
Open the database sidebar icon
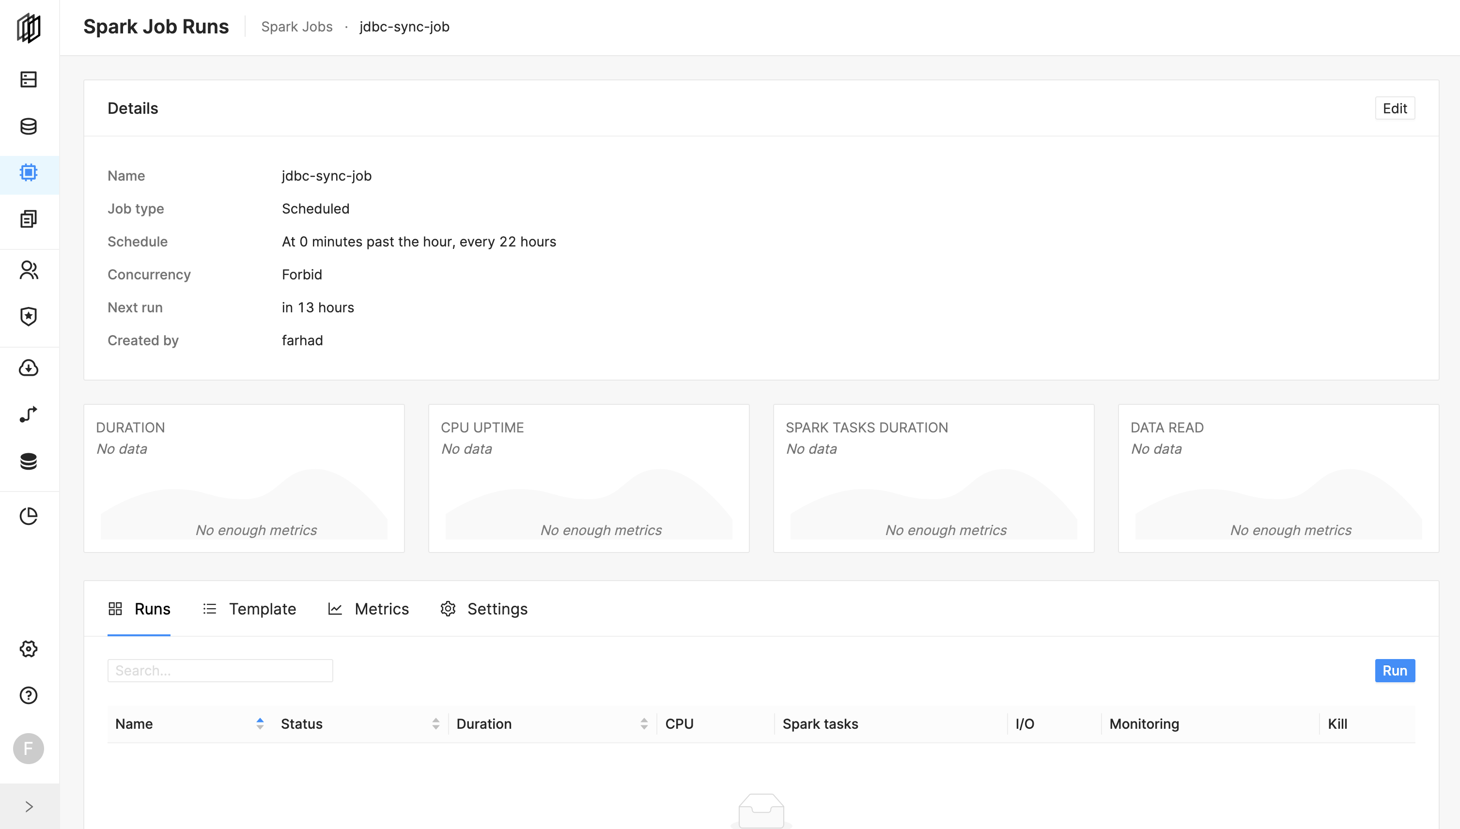tap(29, 126)
